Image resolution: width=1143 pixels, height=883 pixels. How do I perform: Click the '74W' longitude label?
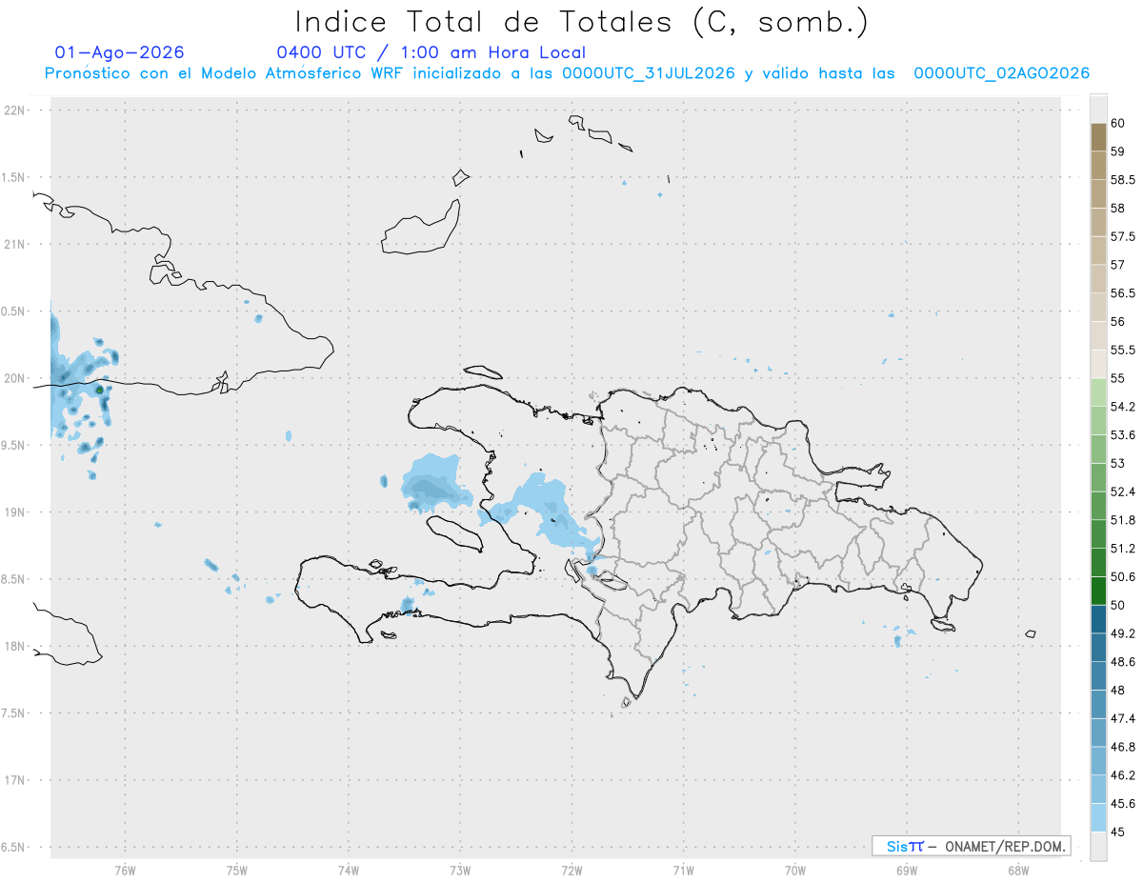coord(349,869)
